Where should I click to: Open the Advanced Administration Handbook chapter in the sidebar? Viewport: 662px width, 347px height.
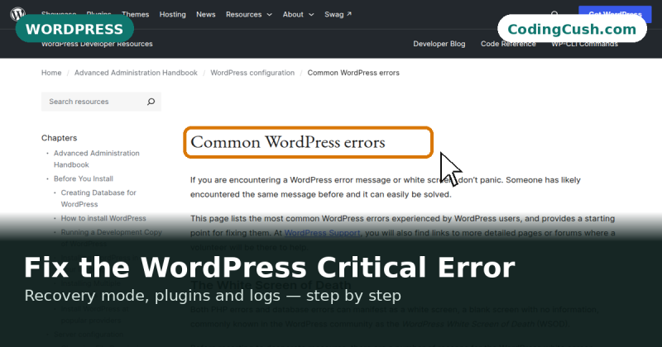(96, 159)
